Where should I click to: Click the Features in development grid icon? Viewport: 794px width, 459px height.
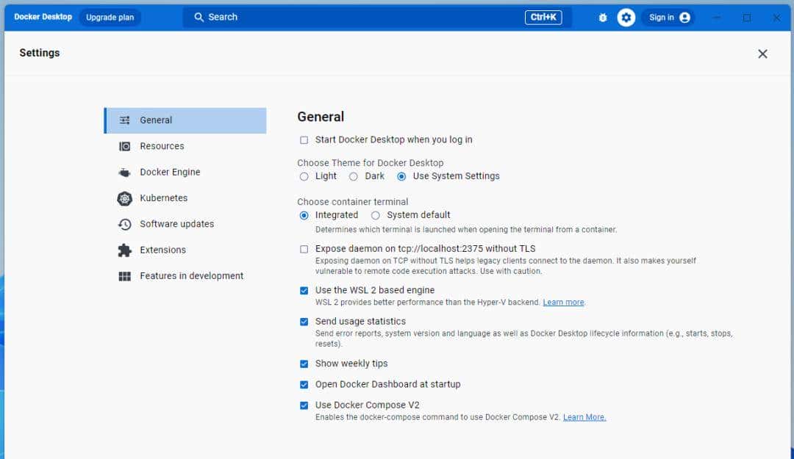pyautogui.click(x=124, y=275)
